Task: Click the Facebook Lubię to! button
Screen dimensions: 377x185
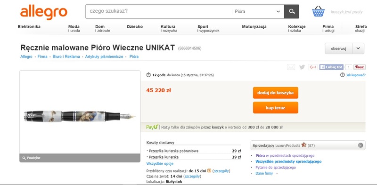Action: tap(331, 67)
